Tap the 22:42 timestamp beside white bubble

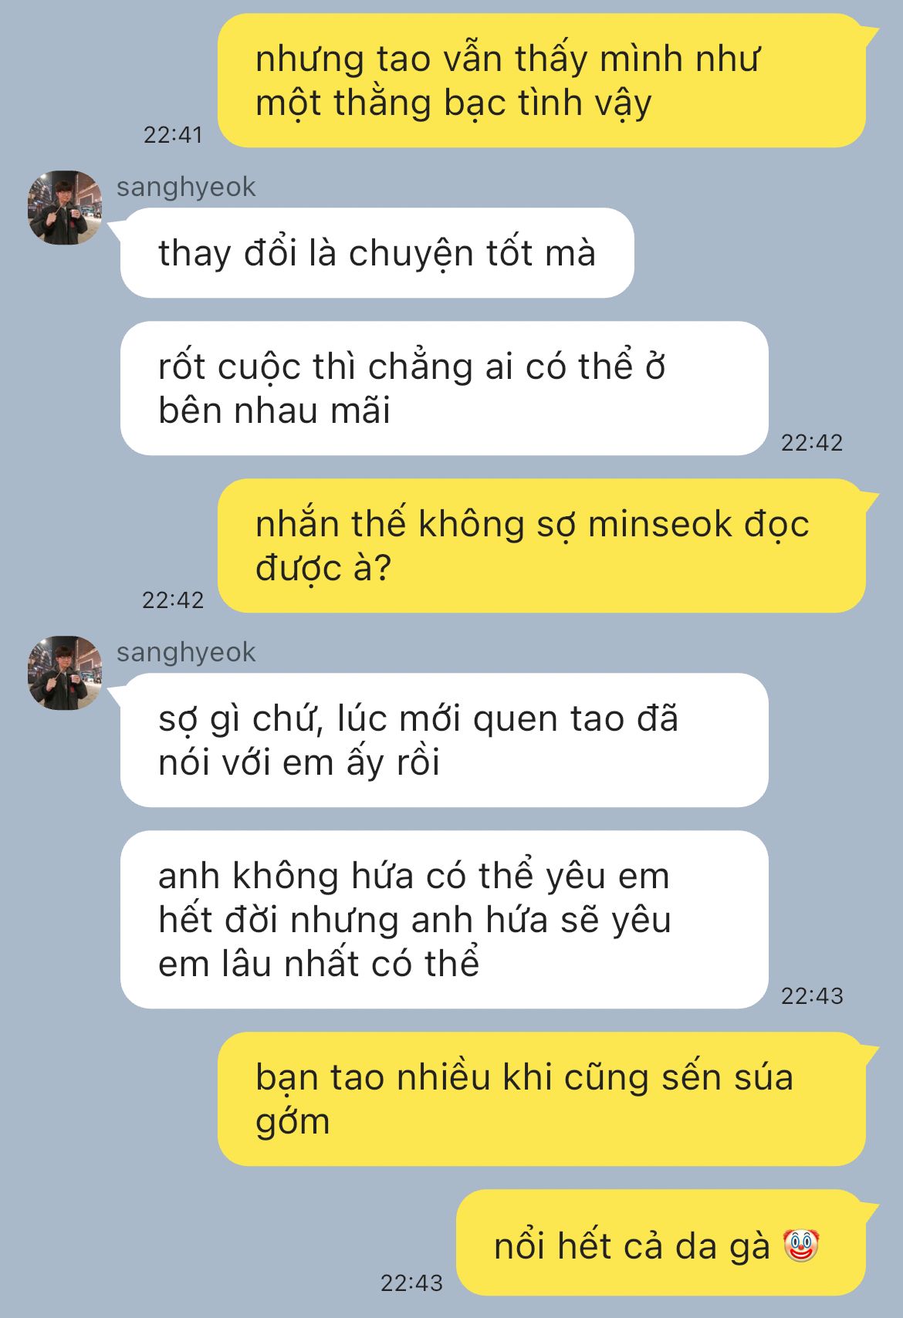pyautogui.click(x=812, y=442)
